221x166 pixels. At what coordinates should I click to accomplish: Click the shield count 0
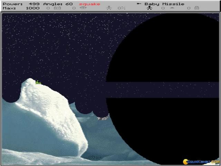click(x=163, y=8)
